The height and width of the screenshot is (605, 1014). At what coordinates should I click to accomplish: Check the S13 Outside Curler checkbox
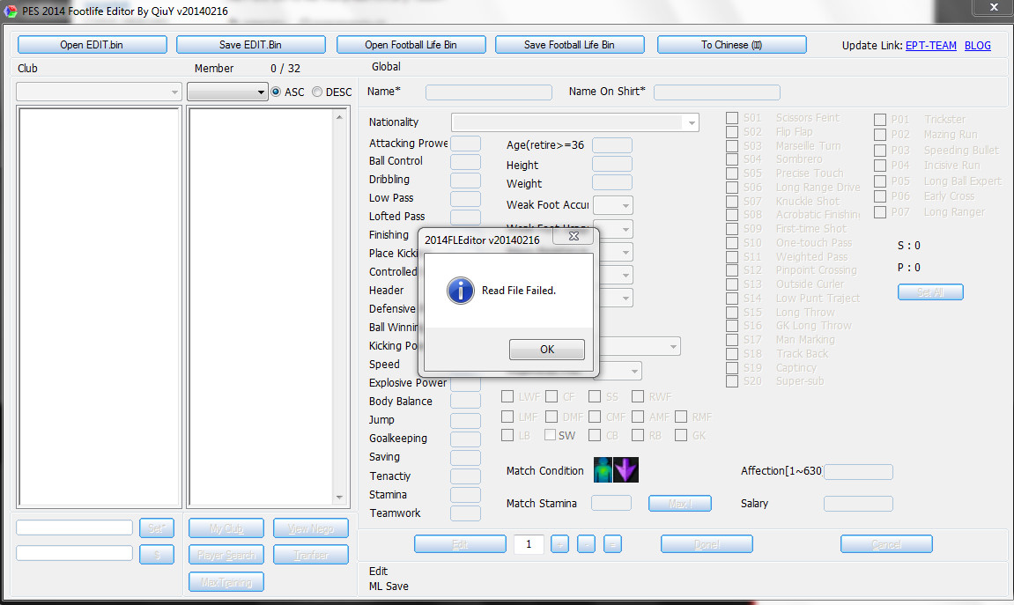732,284
